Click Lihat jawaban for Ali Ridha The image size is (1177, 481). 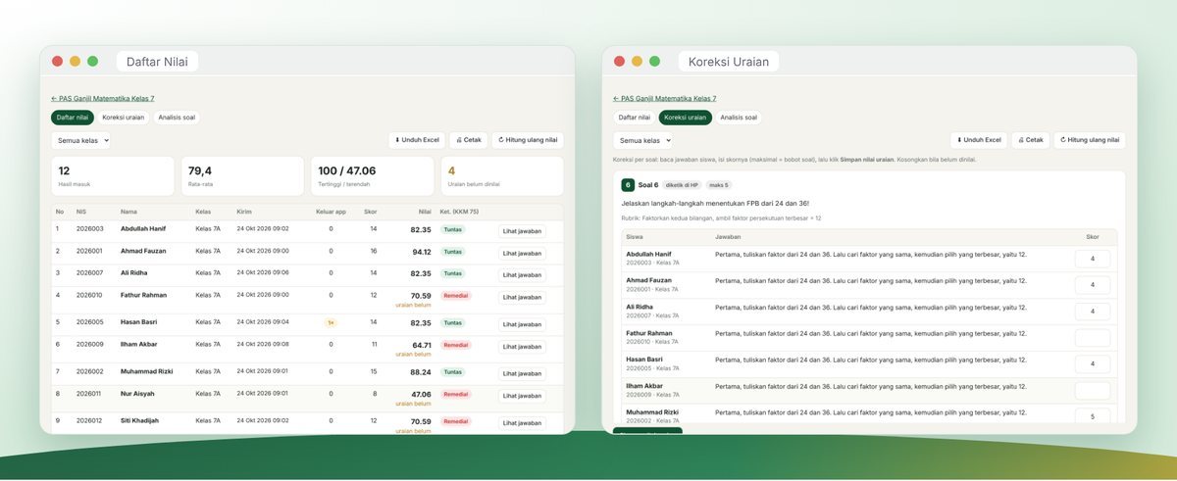click(522, 275)
